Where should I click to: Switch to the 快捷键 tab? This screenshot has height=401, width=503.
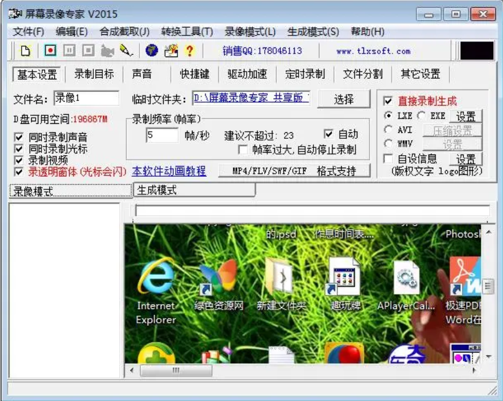195,75
